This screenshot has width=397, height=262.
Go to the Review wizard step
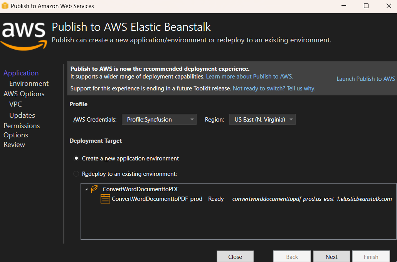click(14, 145)
